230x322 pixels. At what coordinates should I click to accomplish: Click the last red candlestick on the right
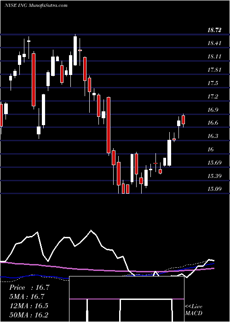(x=183, y=120)
